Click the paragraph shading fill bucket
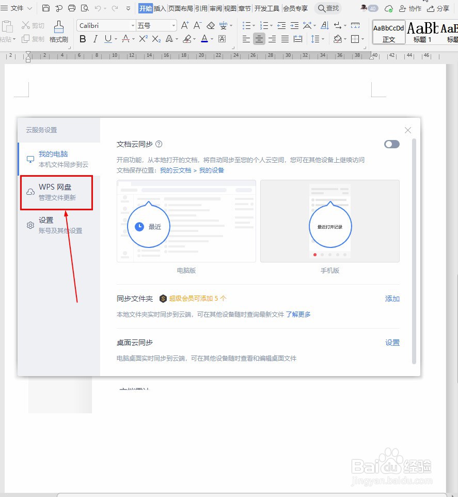This screenshot has height=497, width=458. tap(338, 39)
